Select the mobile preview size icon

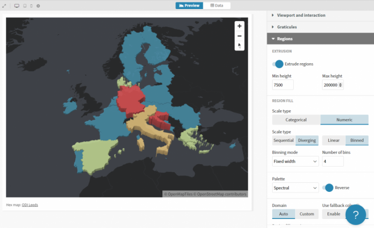pyautogui.click(x=31, y=5)
